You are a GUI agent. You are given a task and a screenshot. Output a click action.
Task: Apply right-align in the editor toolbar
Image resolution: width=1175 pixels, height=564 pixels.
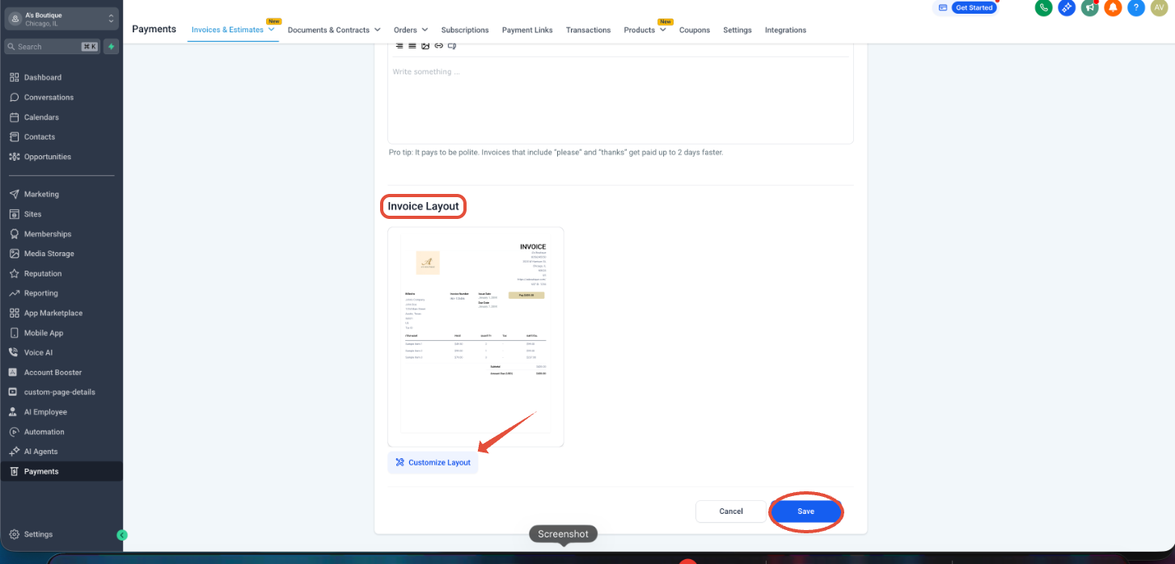[399, 45]
